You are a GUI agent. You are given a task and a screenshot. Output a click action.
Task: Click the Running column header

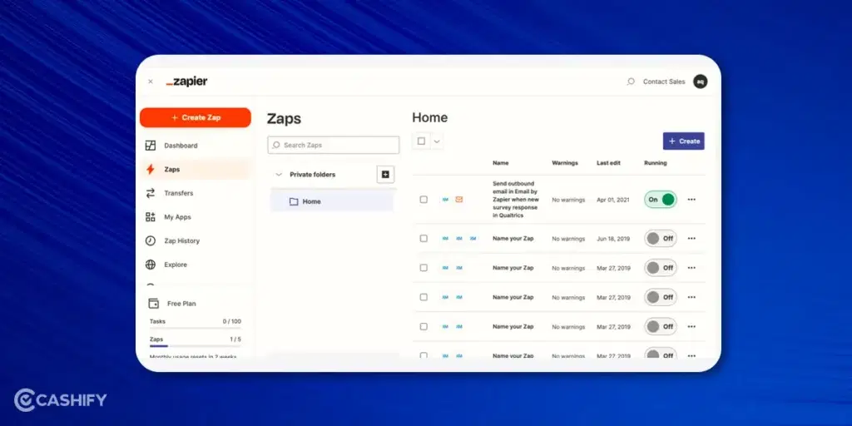click(656, 163)
